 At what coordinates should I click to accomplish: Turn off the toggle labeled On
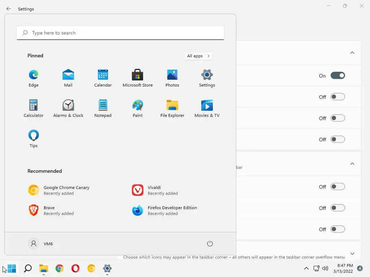[338, 76]
